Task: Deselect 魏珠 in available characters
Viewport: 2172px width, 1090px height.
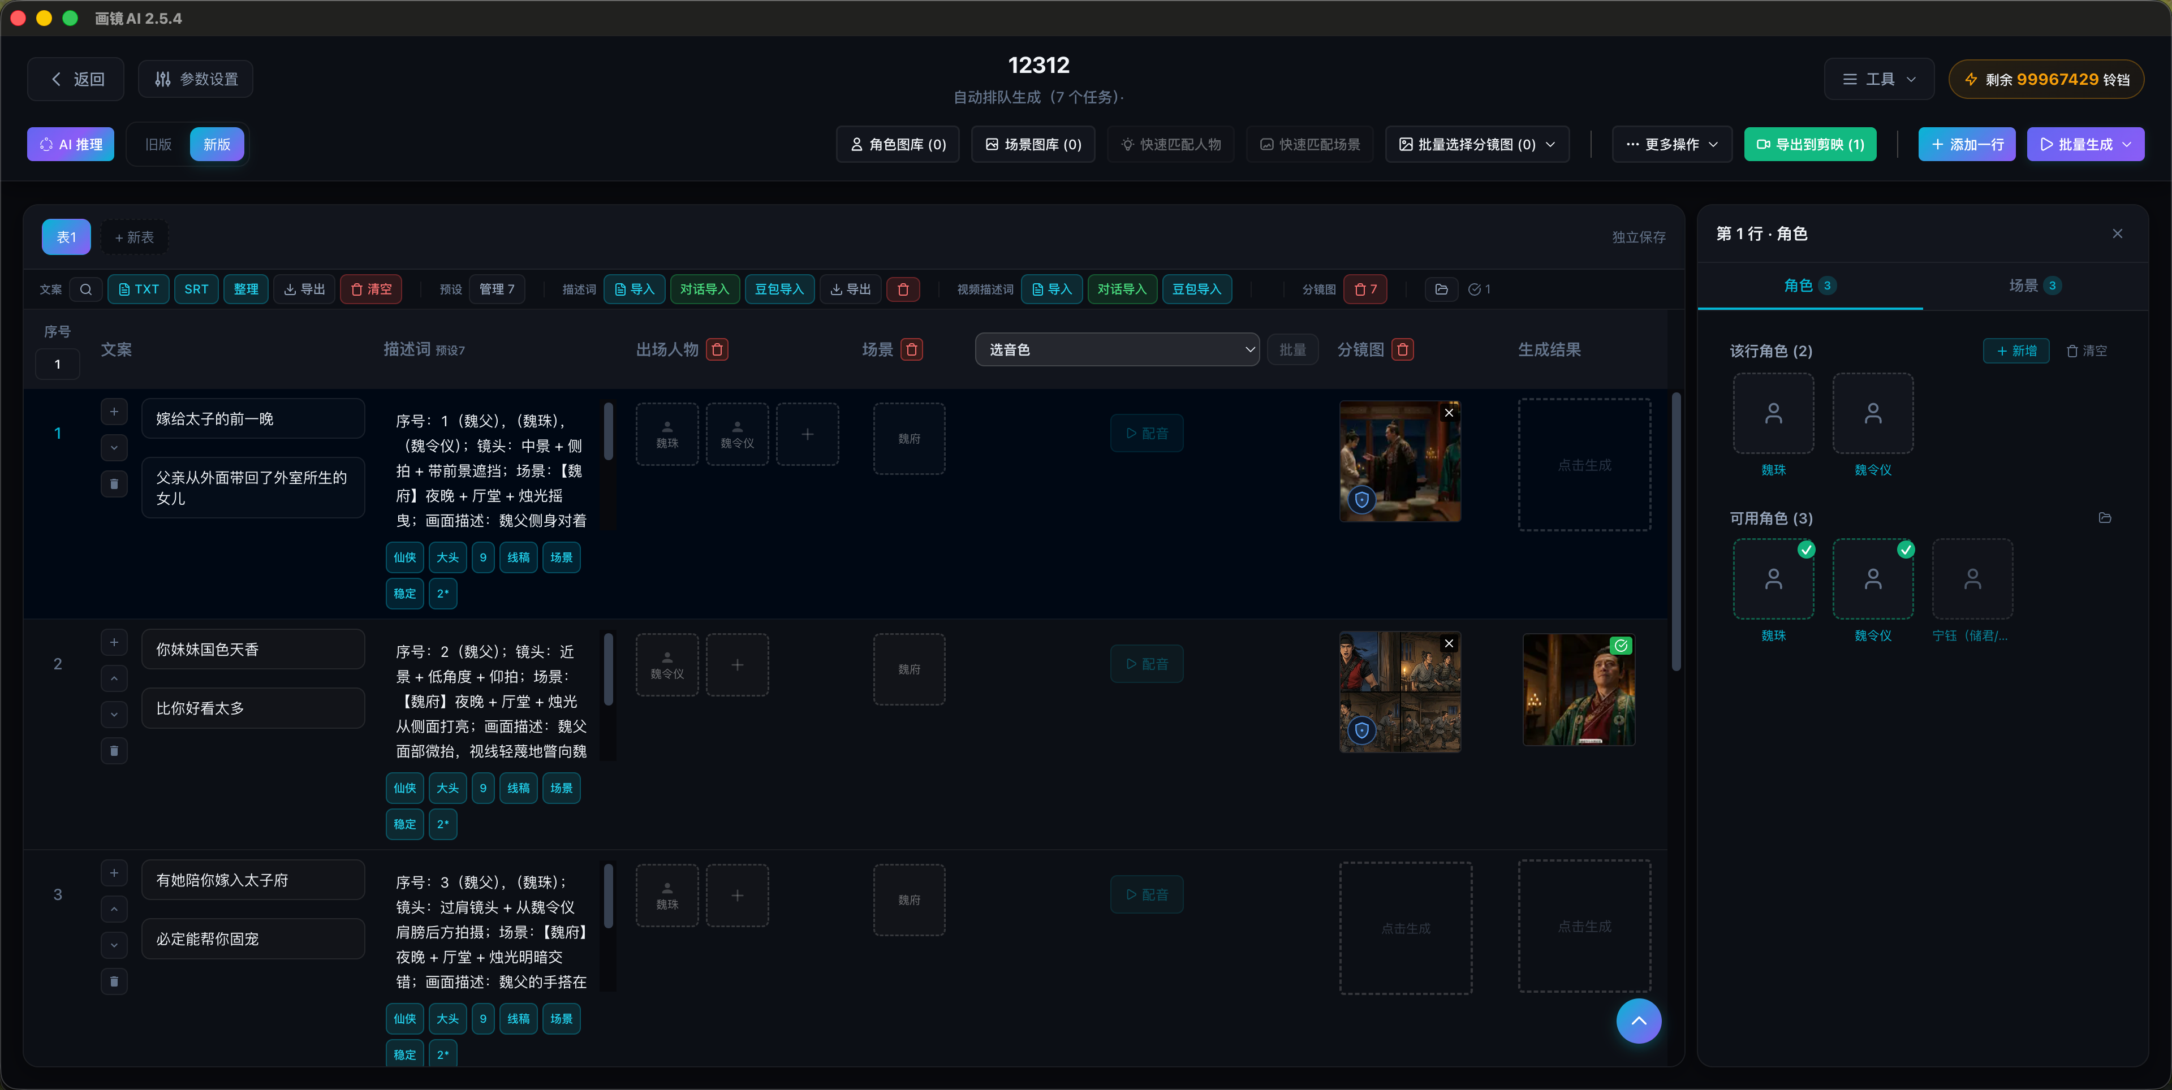Action: (x=1772, y=580)
